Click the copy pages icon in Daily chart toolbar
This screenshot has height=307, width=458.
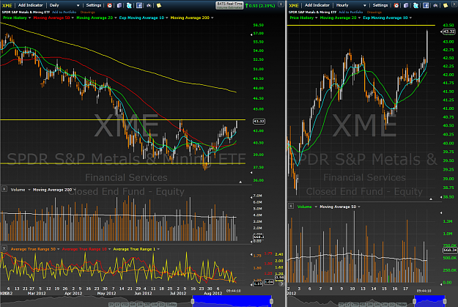(119, 5)
